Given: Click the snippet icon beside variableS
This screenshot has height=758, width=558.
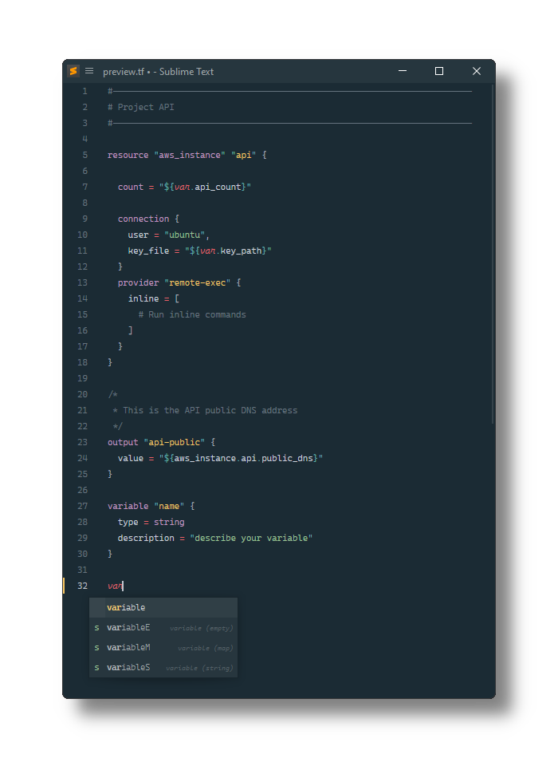Looking at the screenshot, I should pos(96,668).
